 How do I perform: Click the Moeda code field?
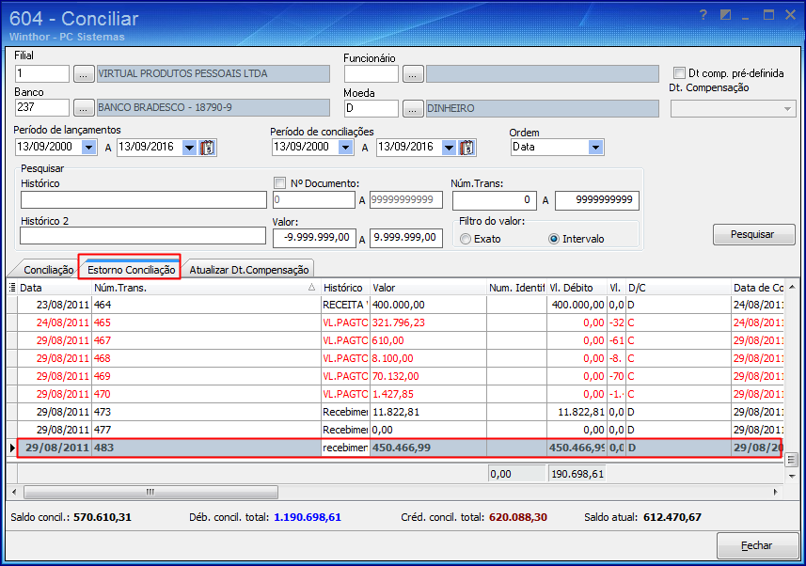click(x=371, y=108)
